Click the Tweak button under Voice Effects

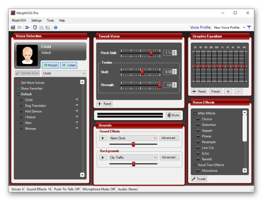coord(199,179)
